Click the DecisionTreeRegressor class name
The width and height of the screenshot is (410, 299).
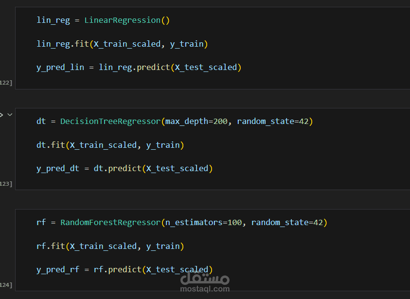(x=110, y=121)
